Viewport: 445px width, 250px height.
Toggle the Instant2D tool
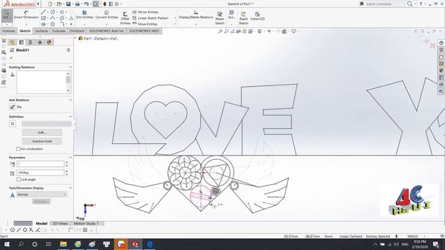point(257,16)
